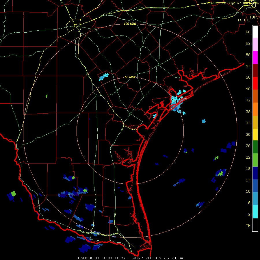Click the "30" legend value
260x260 pixels.
click(x=248, y=134)
